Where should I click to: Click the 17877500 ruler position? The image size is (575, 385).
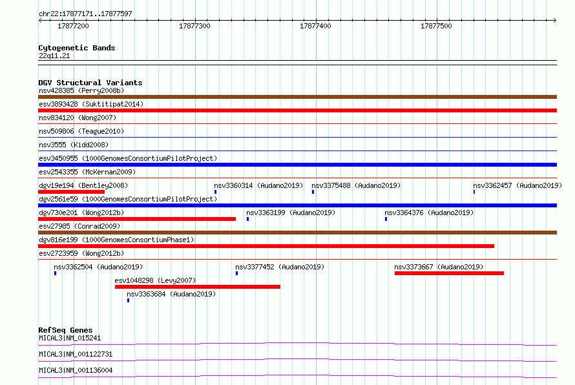[x=436, y=26]
